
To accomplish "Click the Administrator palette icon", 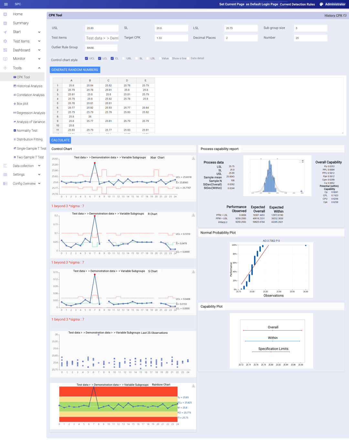I will point(321,4).
